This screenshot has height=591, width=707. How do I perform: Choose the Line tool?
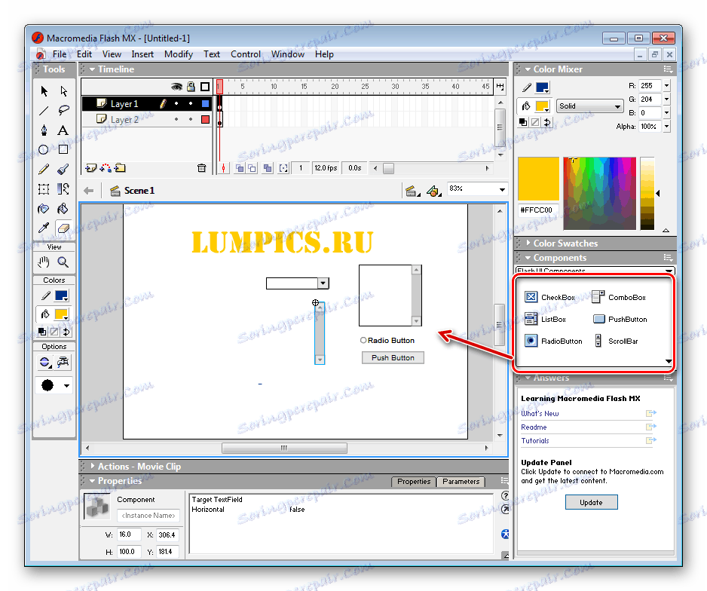(x=44, y=111)
